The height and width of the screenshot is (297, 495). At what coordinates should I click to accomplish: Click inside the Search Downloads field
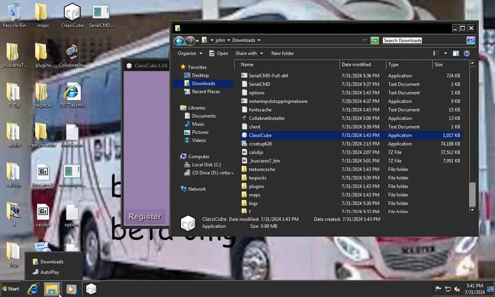click(x=424, y=40)
